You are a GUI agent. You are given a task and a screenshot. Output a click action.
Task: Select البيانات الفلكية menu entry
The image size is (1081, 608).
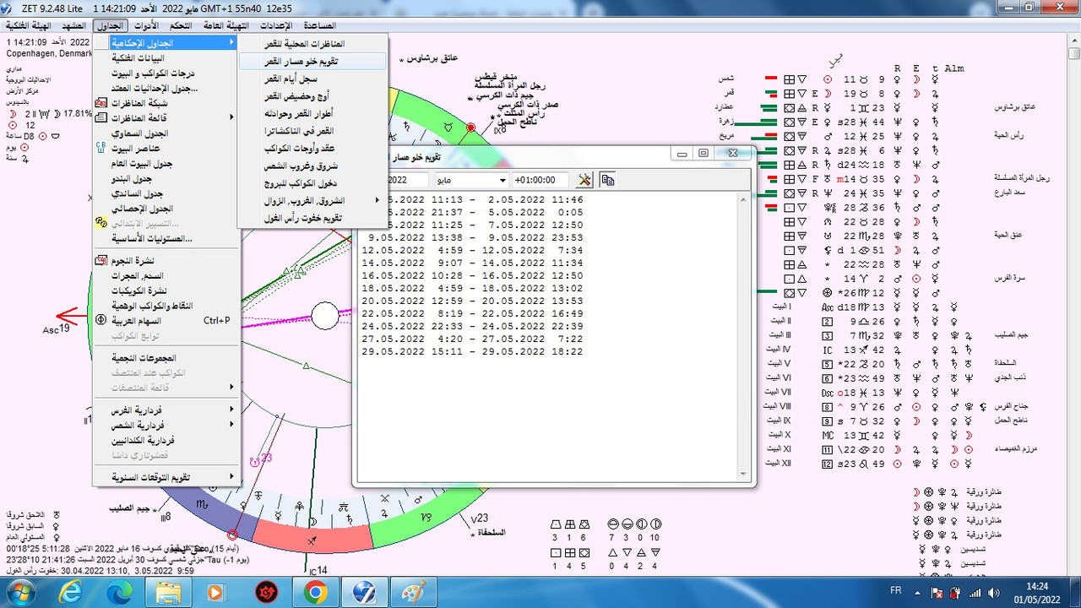click(x=166, y=57)
